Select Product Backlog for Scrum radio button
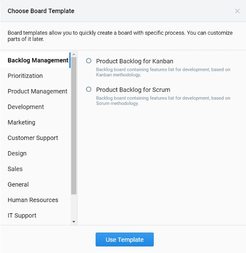The height and width of the screenshot is (253, 246). (89, 89)
